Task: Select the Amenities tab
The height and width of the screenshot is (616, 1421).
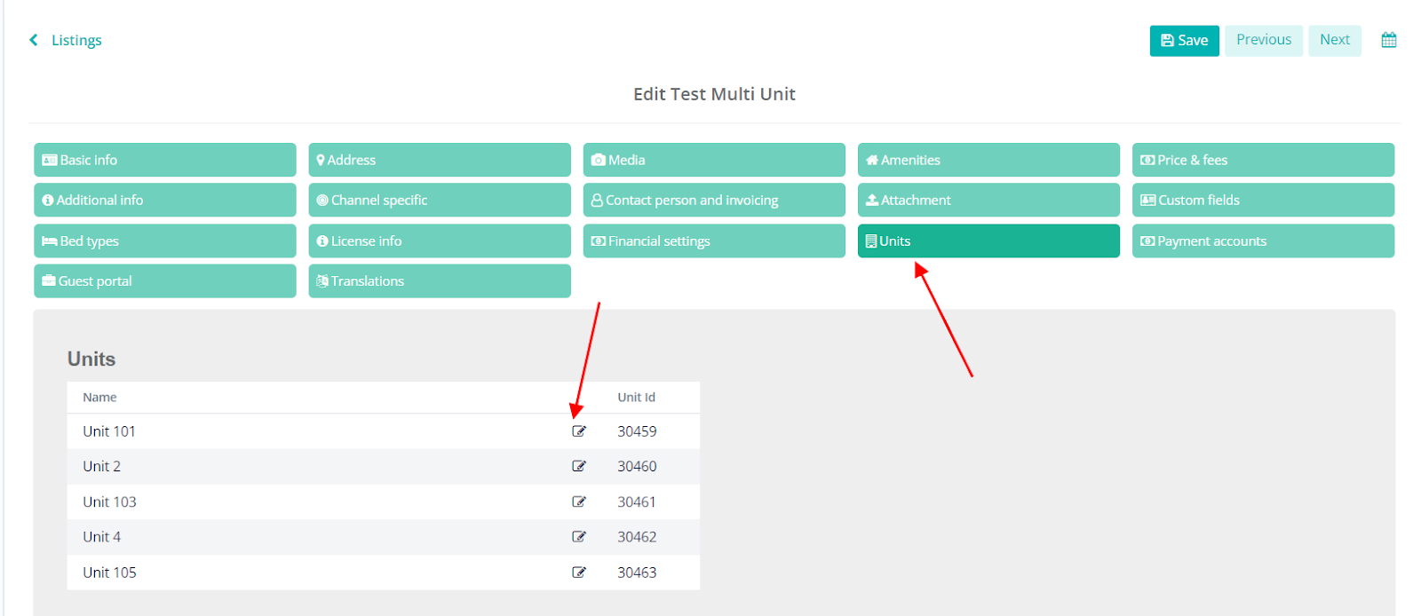Action: pyautogui.click(x=988, y=160)
